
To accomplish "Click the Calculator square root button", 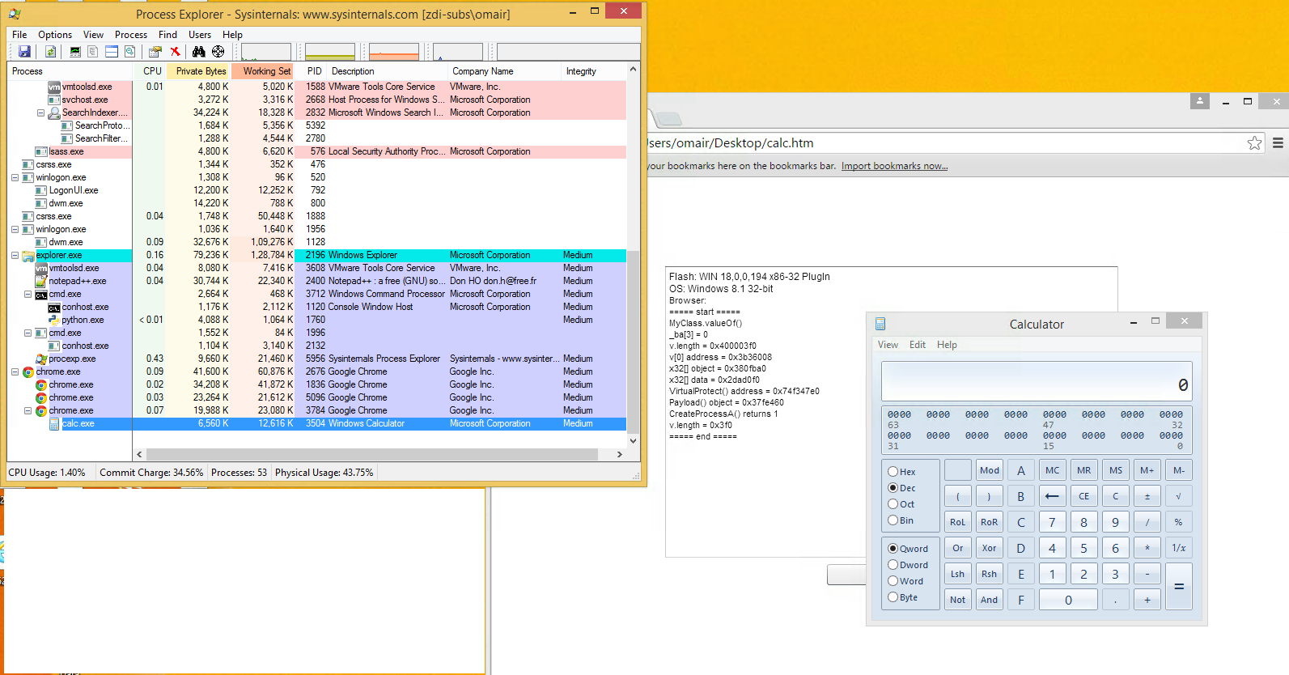I will pyautogui.click(x=1178, y=496).
